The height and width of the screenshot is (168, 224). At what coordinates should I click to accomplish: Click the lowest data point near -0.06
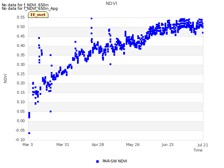[x=29, y=133]
